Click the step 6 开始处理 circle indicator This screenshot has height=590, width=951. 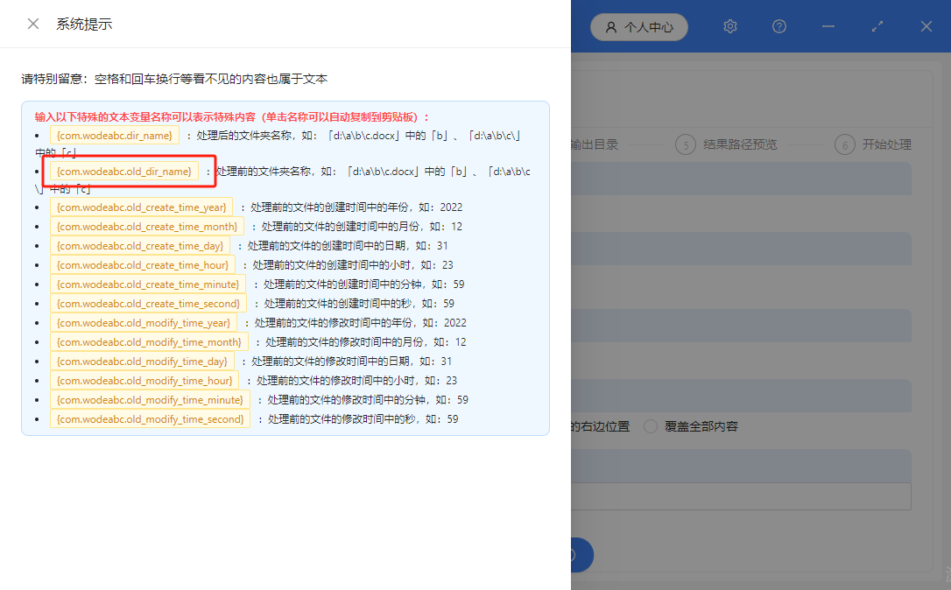point(845,145)
